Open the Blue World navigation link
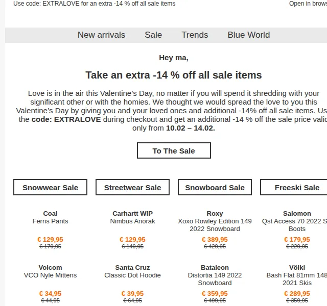The height and width of the screenshot is (306, 327). pos(249,35)
